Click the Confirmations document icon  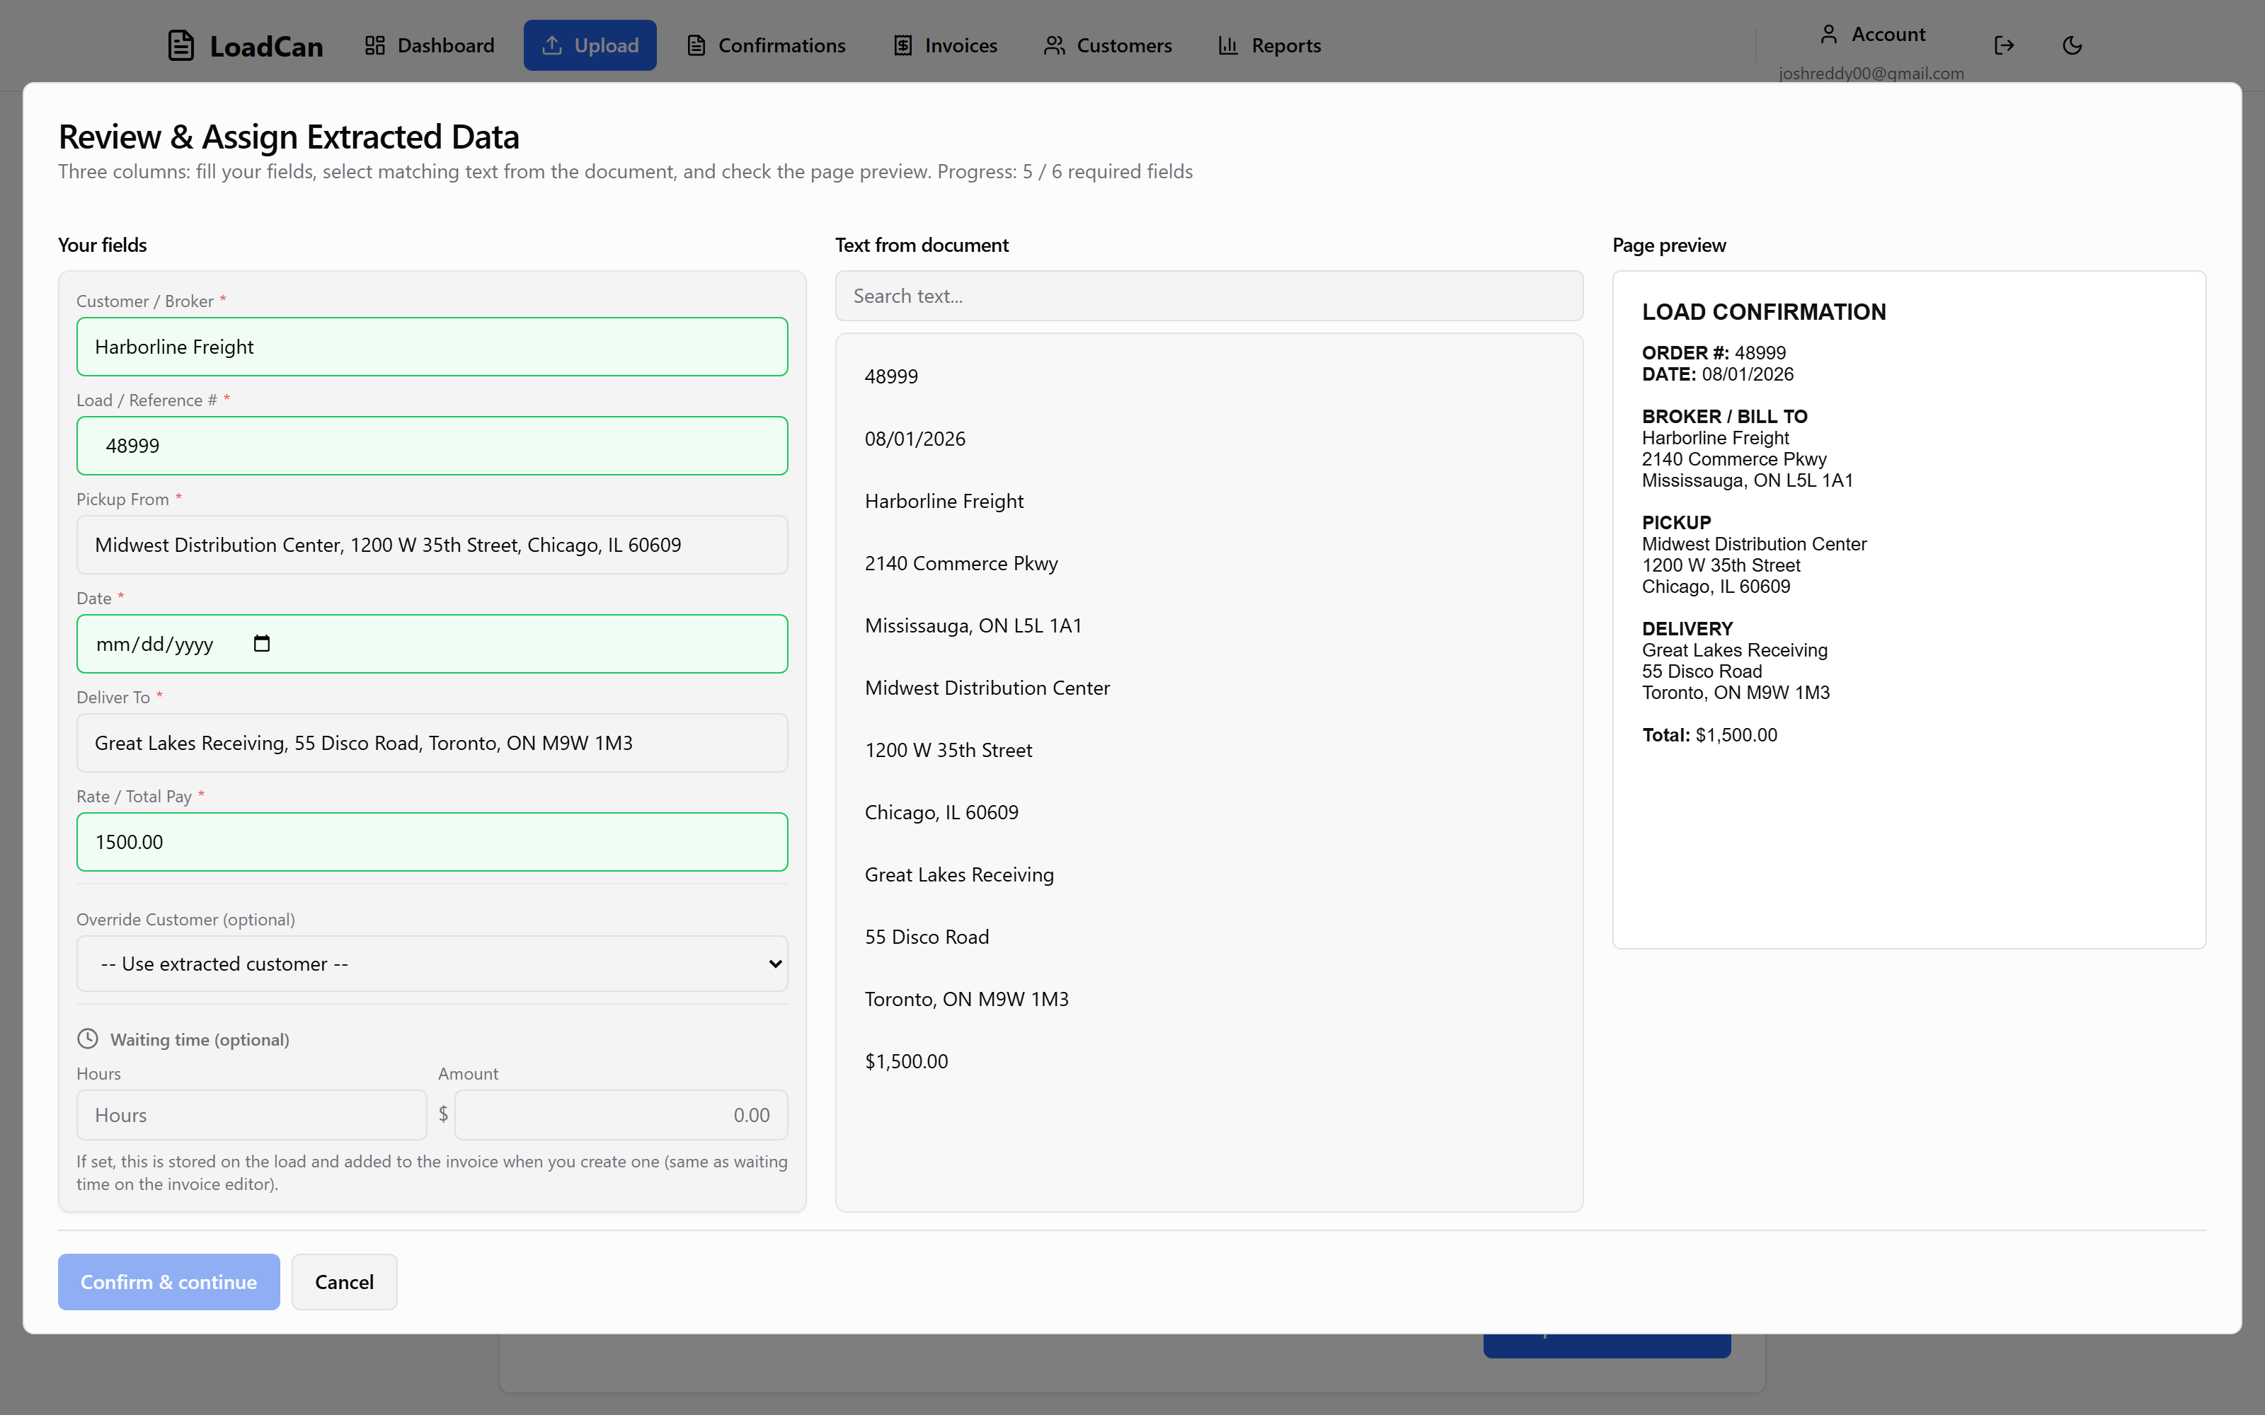(696, 45)
